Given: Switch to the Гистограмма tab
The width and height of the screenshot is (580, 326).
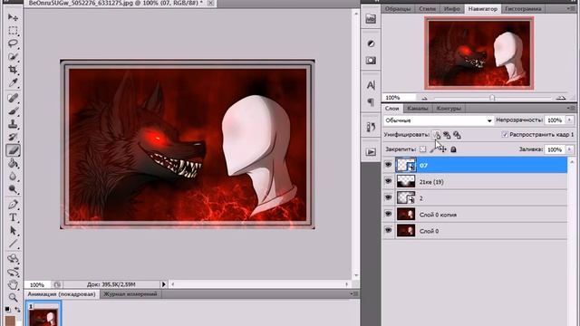Looking at the screenshot, I should click(523, 8).
